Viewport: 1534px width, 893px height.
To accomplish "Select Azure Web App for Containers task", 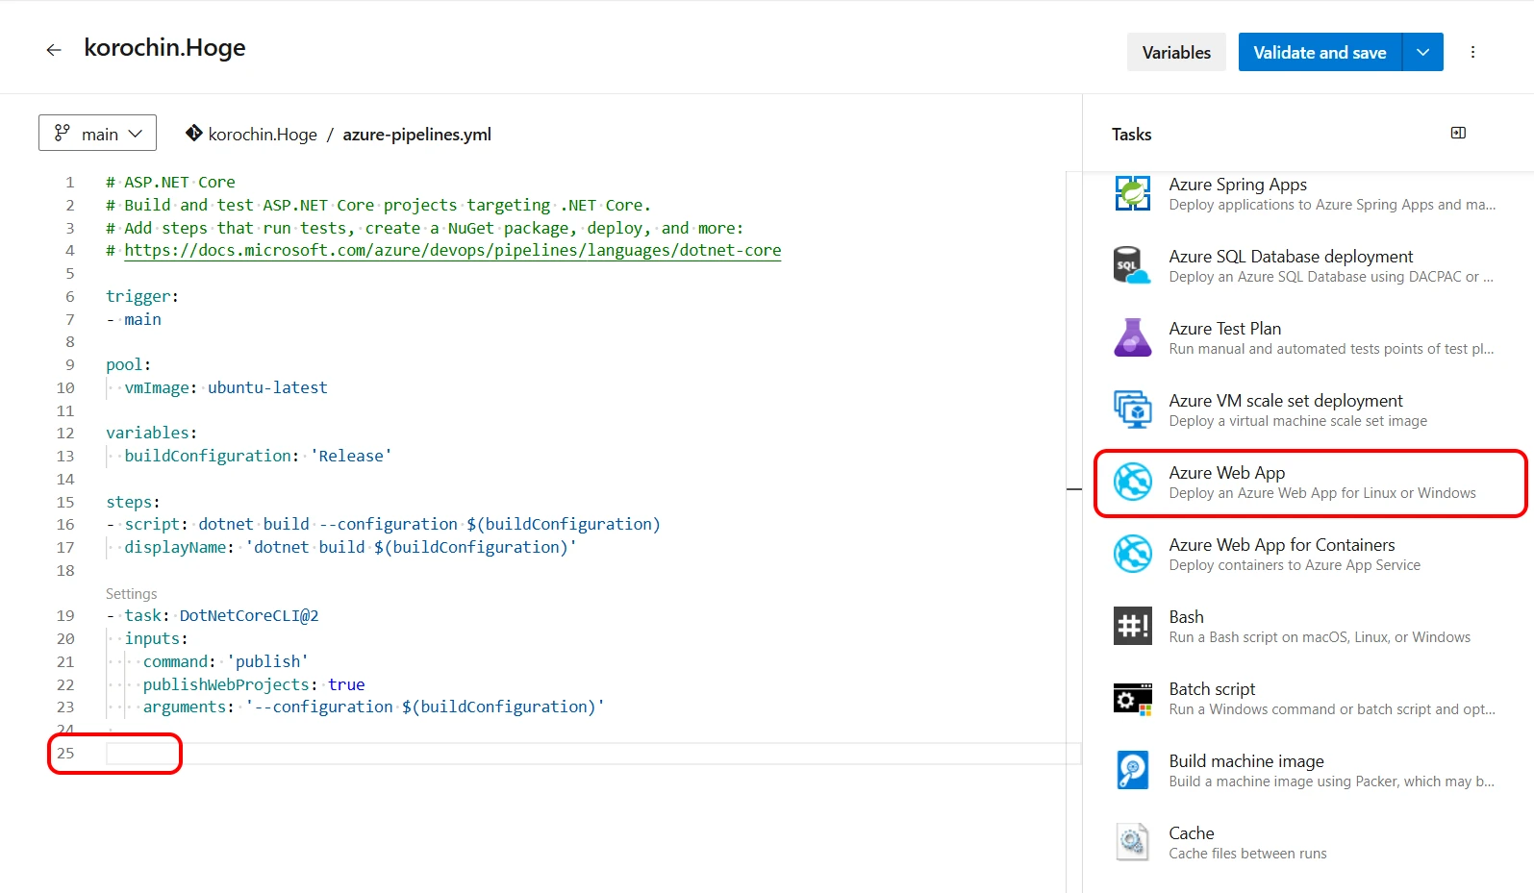I will (1294, 555).
